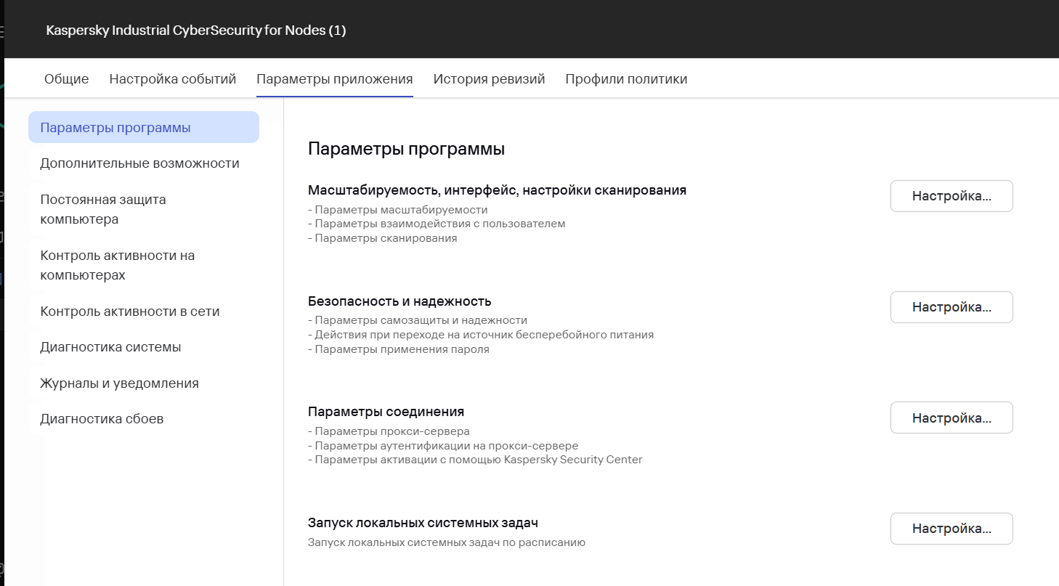Select Контроль активности в сети

click(130, 312)
